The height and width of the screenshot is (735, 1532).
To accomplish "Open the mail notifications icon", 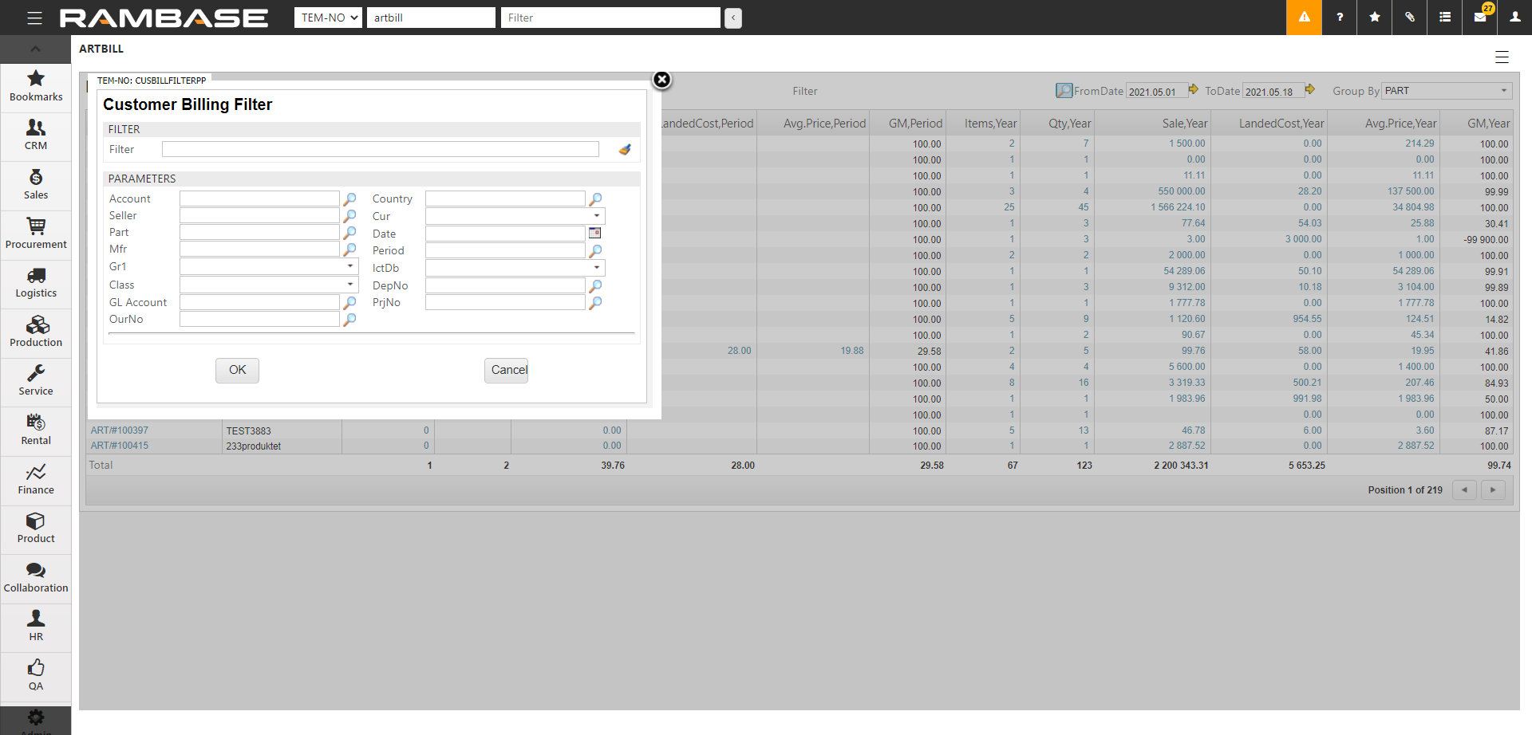I will [x=1480, y=18].
